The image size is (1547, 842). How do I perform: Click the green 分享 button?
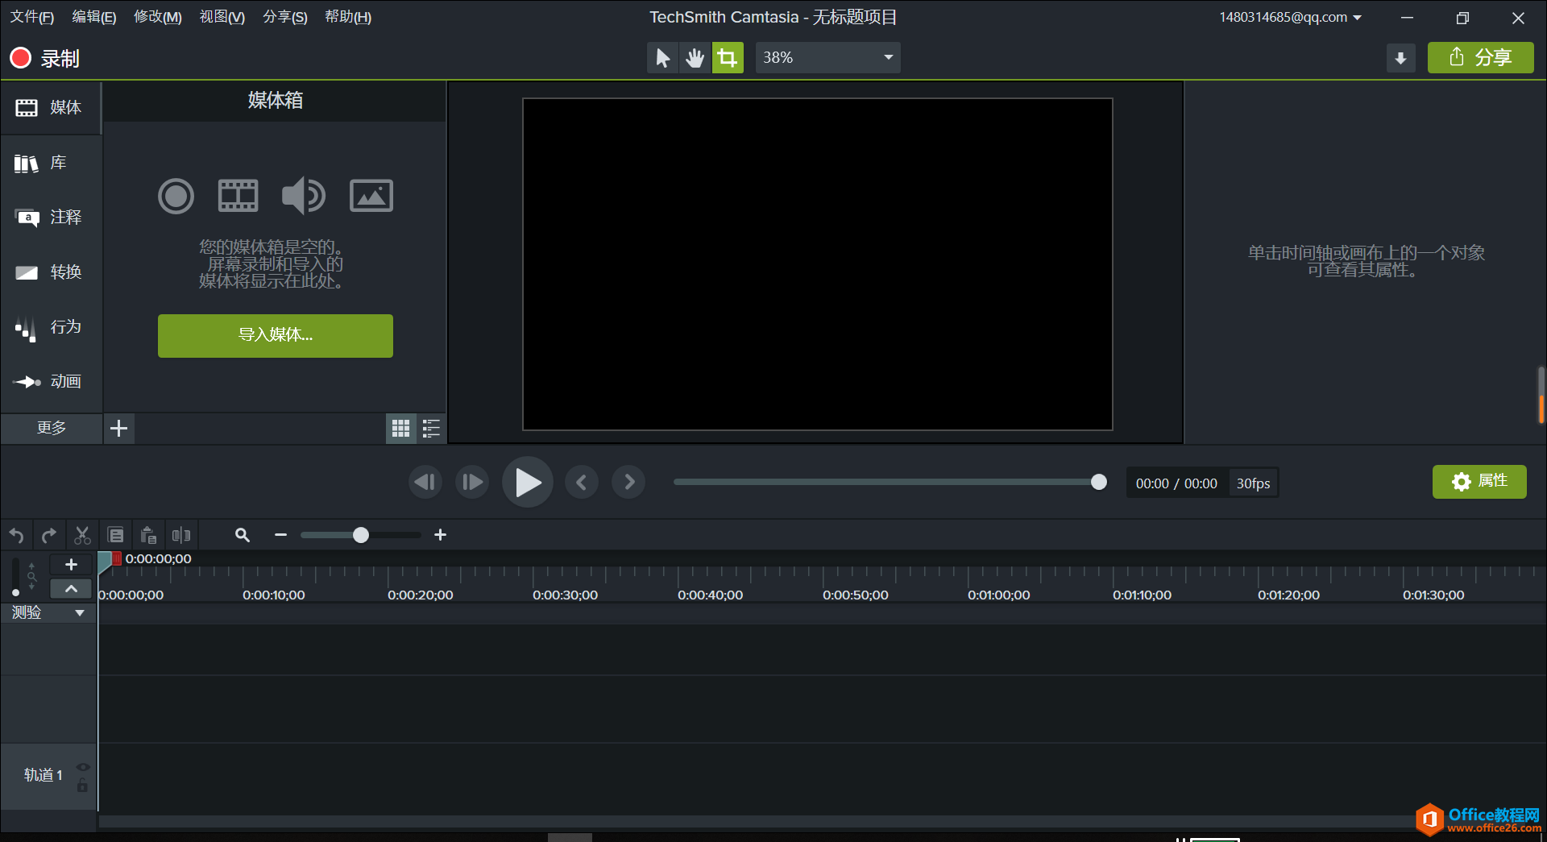(x=1480, y=58)
